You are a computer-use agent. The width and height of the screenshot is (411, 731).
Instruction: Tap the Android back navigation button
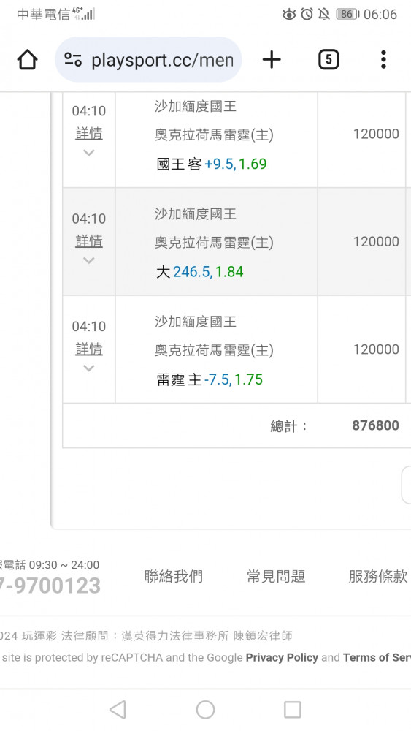118,710
